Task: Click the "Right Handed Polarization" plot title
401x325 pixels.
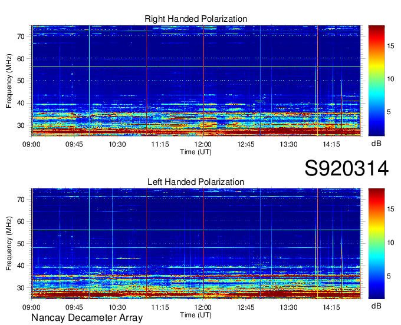Action: pyautogui.click(x=196, y=19)
